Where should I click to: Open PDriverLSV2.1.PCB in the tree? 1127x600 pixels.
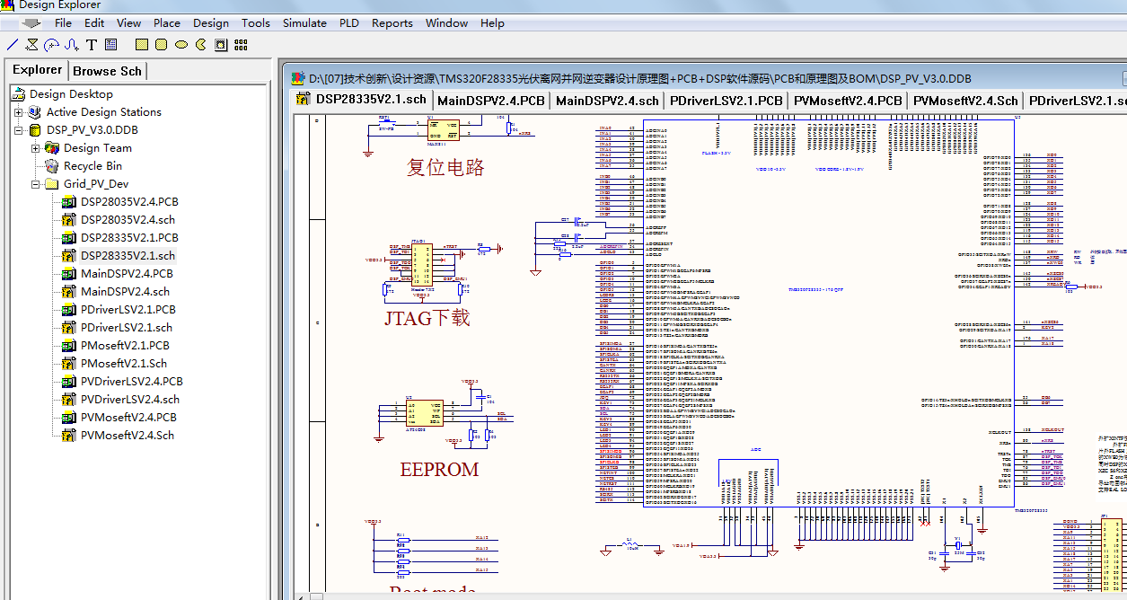coord(128,310)
